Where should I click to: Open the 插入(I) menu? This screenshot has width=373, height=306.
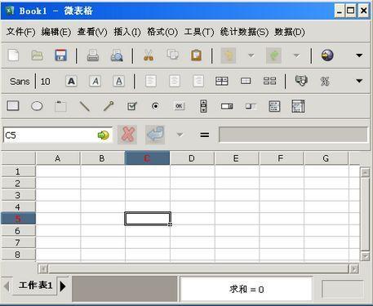click(127, 32)
